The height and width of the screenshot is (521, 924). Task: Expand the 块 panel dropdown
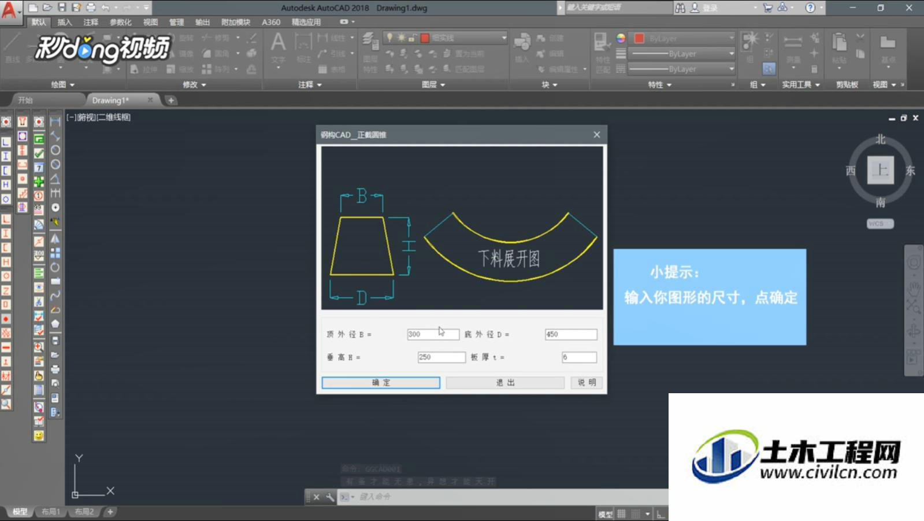click(x=549, y=84)
